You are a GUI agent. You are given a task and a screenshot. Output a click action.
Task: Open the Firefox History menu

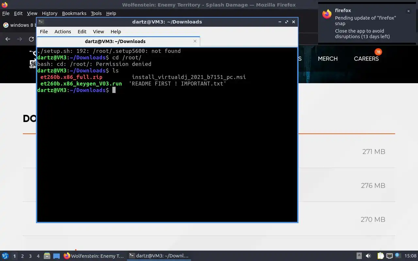pyautogui.click(x=50, y=13)
